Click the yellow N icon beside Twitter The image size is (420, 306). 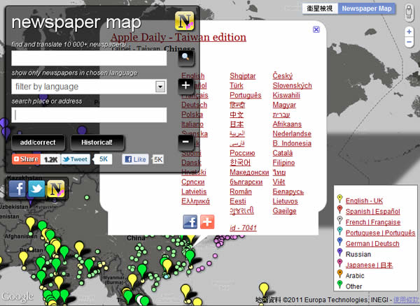point(56,189)
